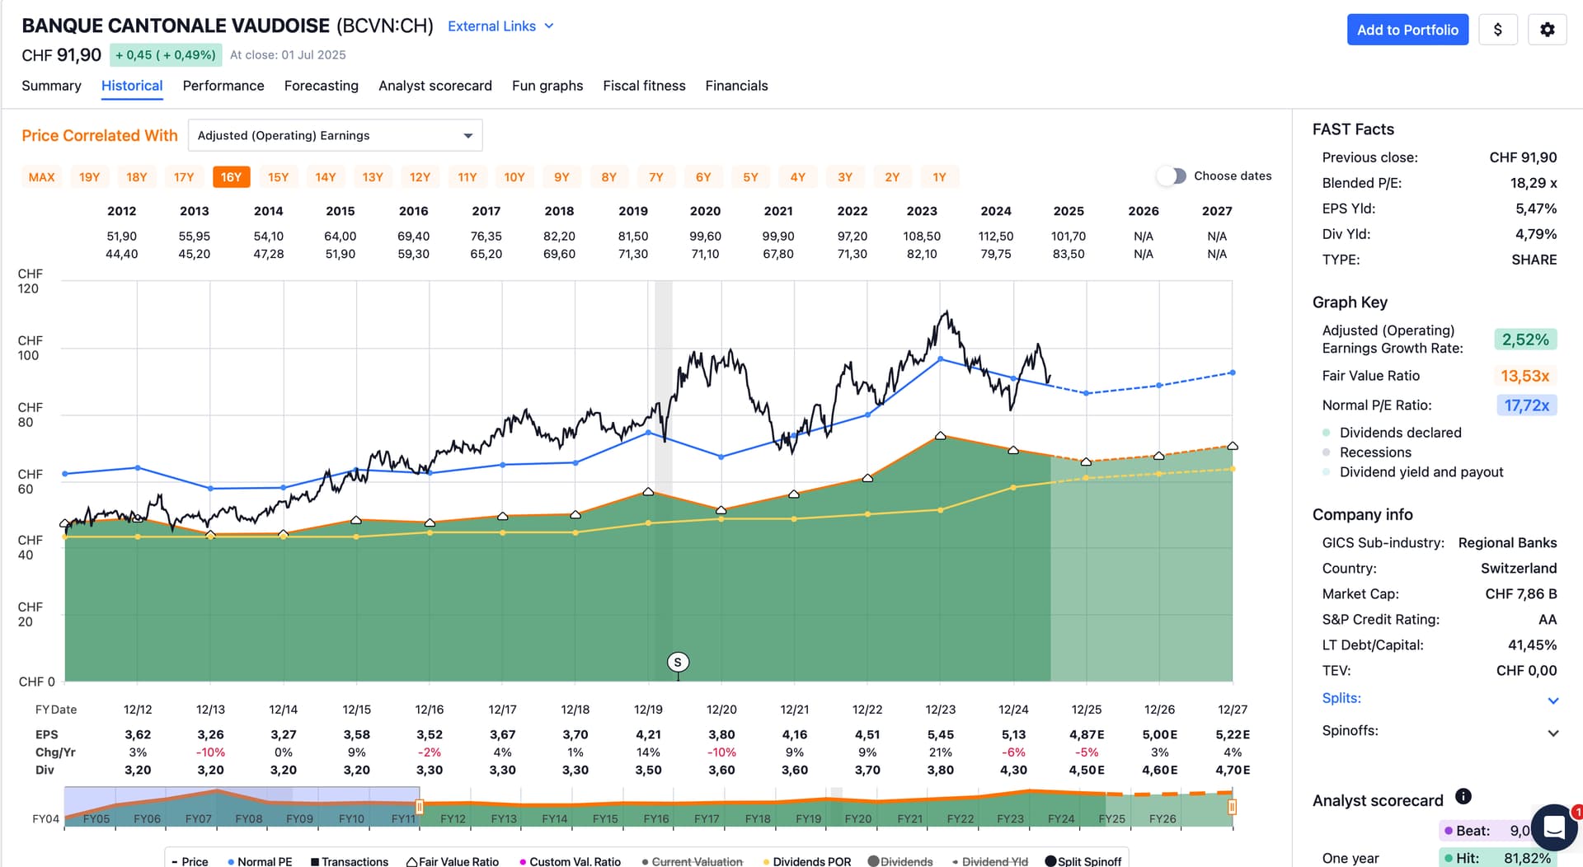This screenshot has width=1583, height=867.
Task: Switch to the Summary tab
Action: [51, 86]
